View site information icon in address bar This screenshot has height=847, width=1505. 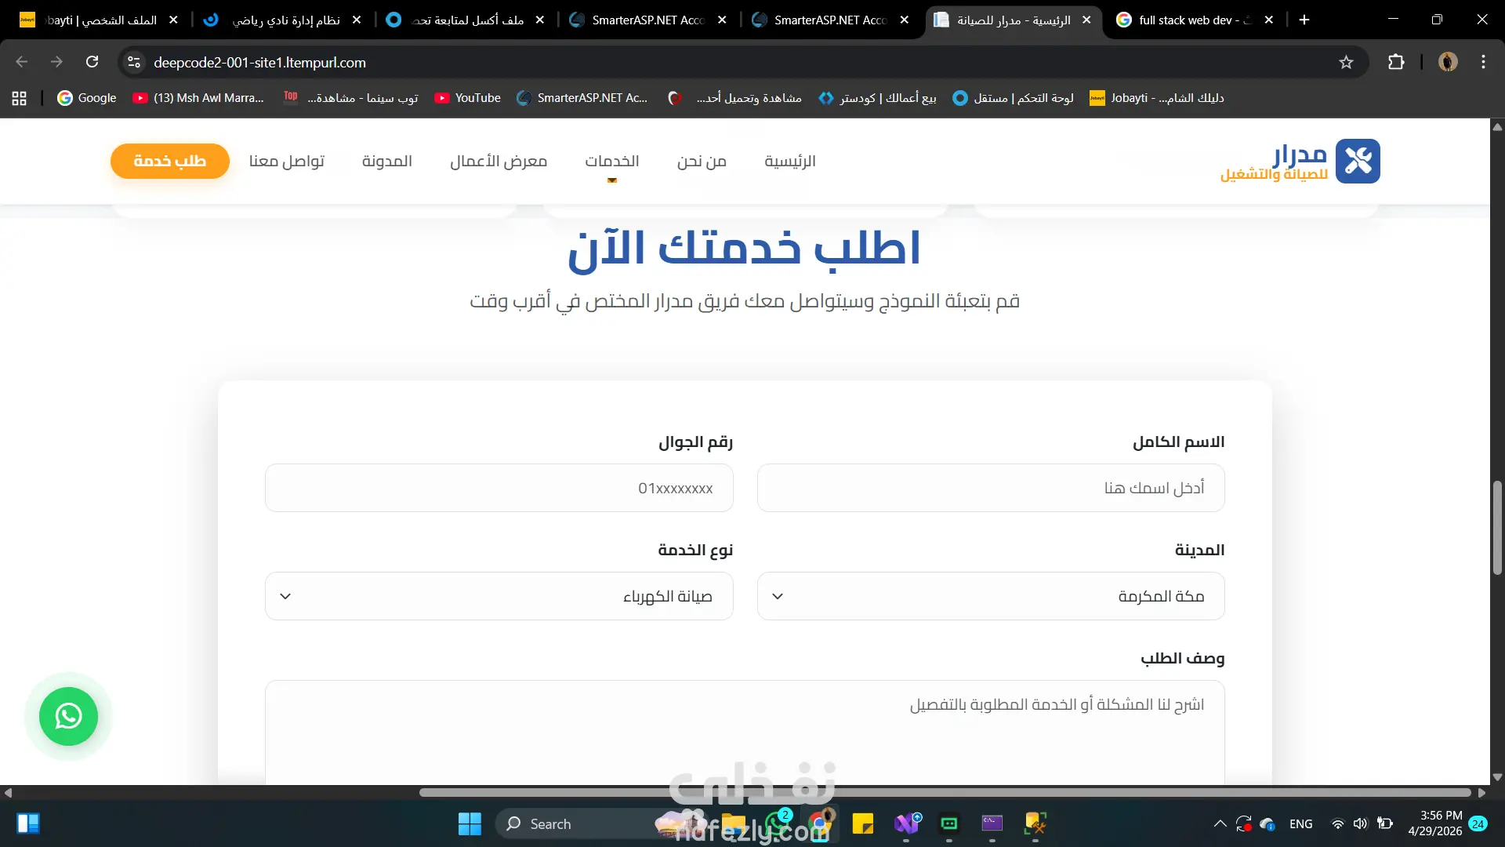(x=134, y=62)
